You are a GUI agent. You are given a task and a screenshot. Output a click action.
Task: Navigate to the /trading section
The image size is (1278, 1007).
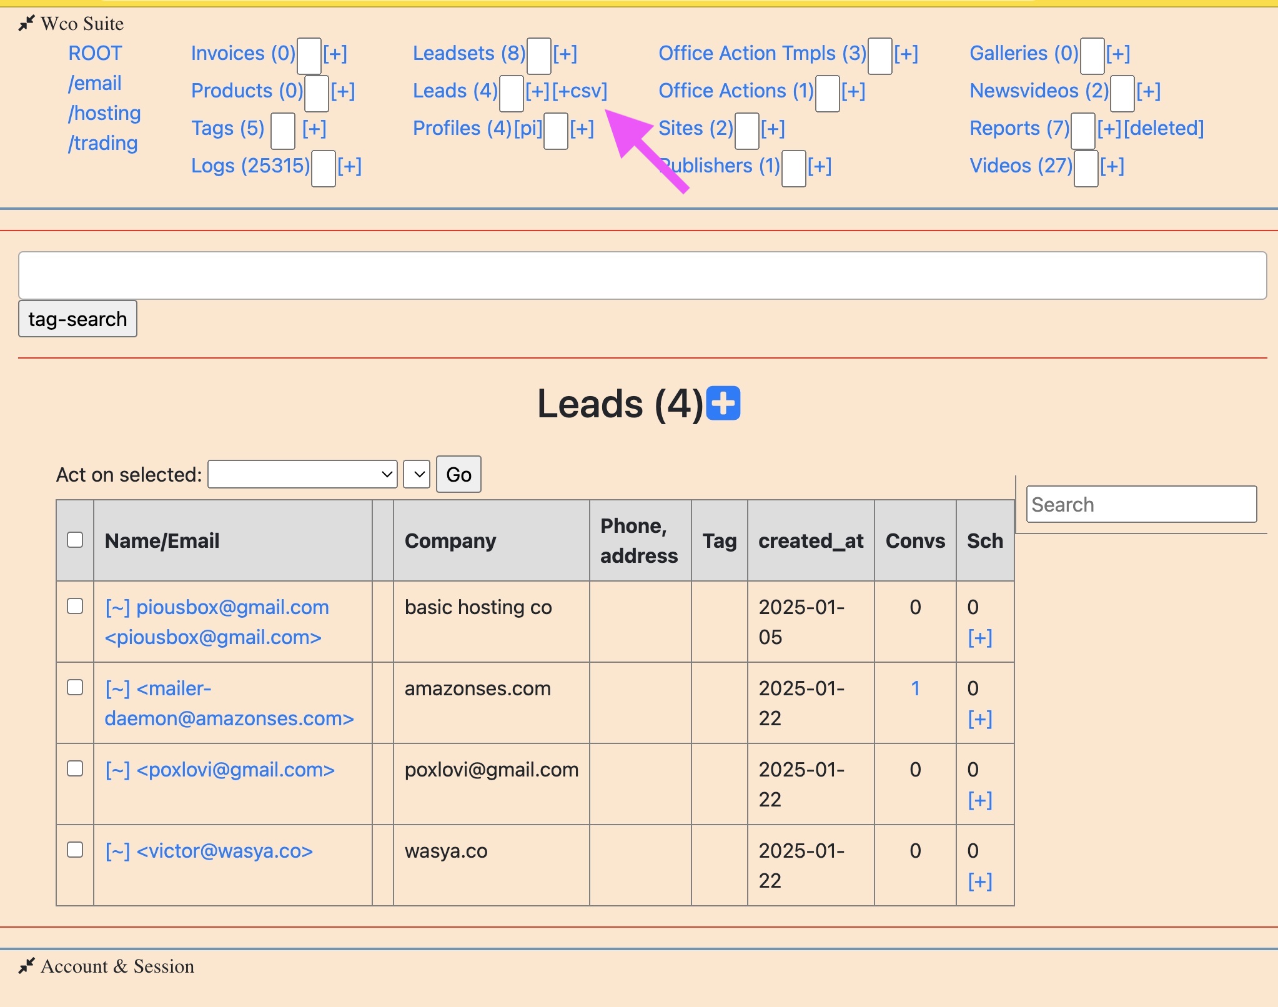tap(103, 142)
